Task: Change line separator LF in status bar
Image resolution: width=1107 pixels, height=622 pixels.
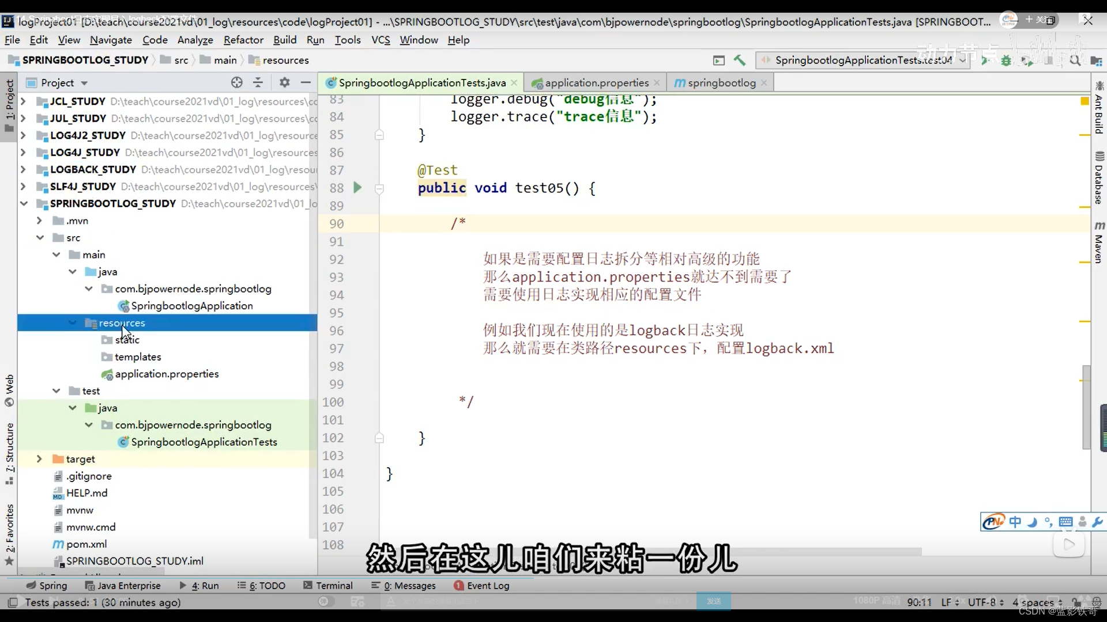Action: (950, 602)
